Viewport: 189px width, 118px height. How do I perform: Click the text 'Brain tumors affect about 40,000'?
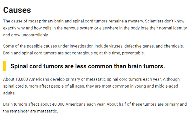pyautogui.click(x=34, y=104)
